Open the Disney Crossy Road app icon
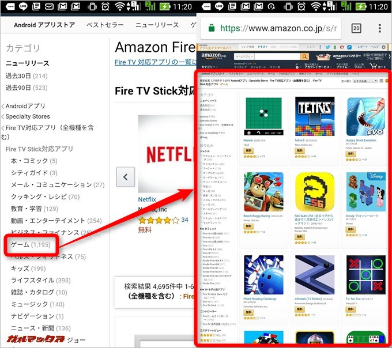 pos(365,192)
